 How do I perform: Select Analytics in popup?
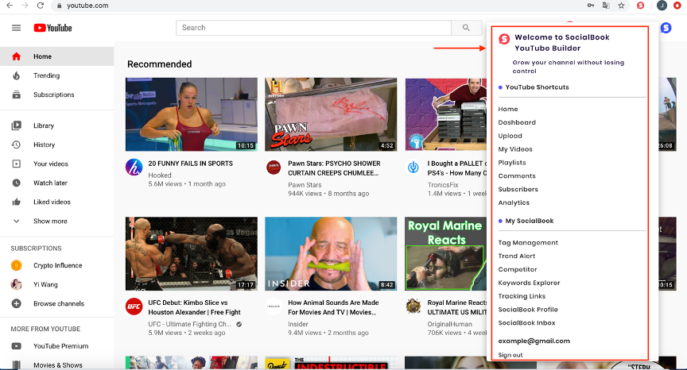pos(514,202)
